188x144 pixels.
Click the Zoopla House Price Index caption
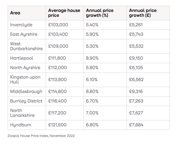[x=41, y=135]
